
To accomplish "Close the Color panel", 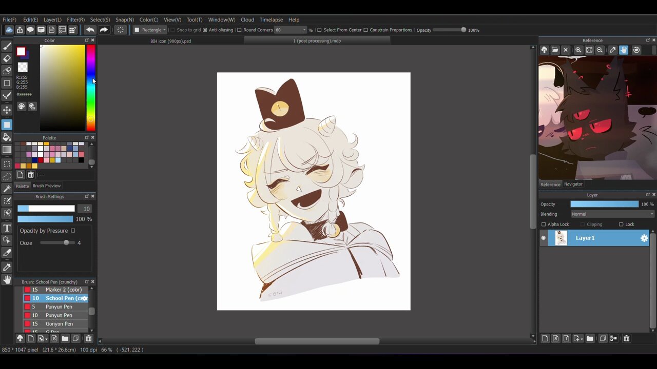I will (92, 40).
